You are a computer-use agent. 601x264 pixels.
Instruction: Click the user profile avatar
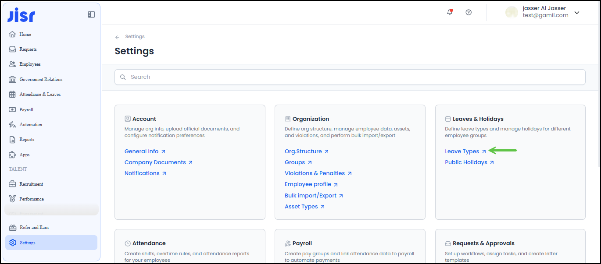point(512,12)
